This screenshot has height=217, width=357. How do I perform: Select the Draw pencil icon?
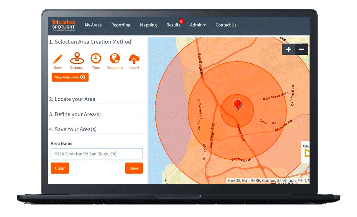tap(58, 59)
